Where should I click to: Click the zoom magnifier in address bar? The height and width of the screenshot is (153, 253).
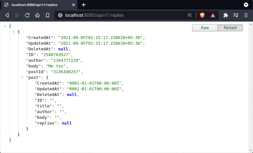tap(190, 15)
